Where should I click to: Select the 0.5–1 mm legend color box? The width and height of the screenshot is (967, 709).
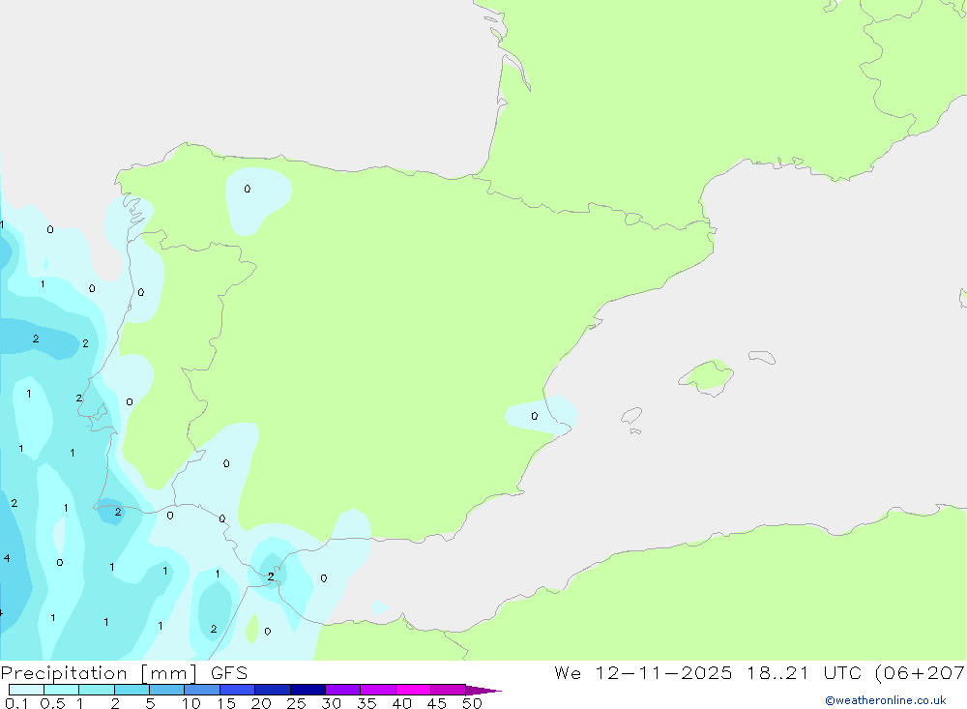click(x=62, y=690)
